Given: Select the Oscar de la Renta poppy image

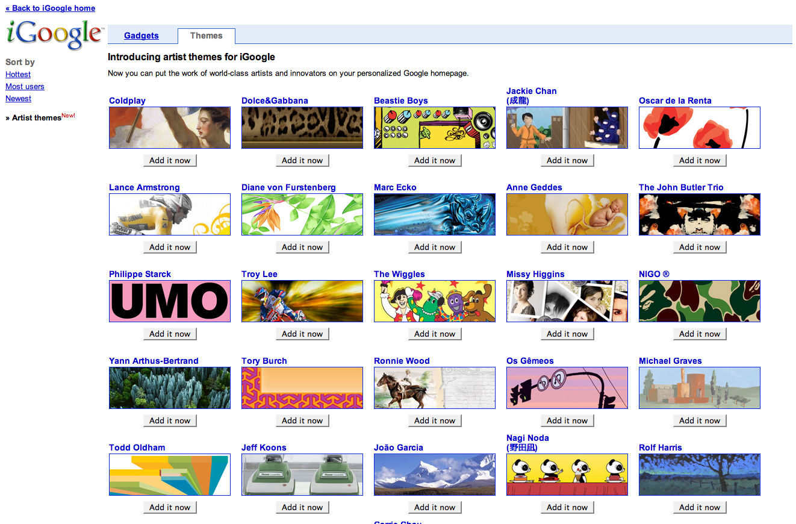Looking at the screenshot, I should point(700,128).
